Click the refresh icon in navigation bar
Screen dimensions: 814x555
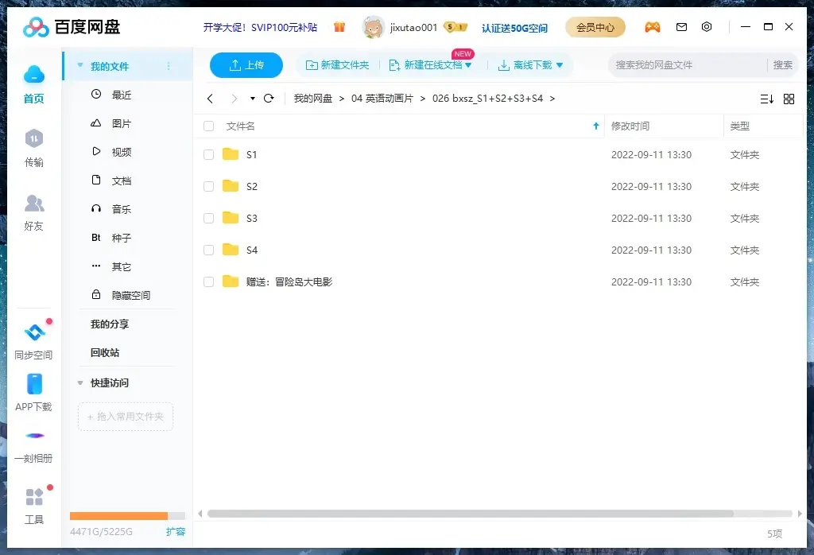tap(269, 99)
